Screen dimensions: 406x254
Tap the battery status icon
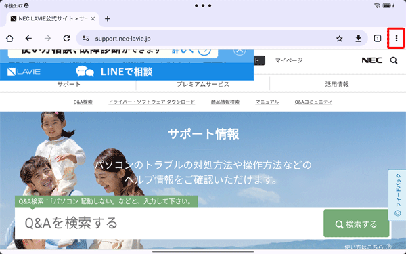[387, 5]
